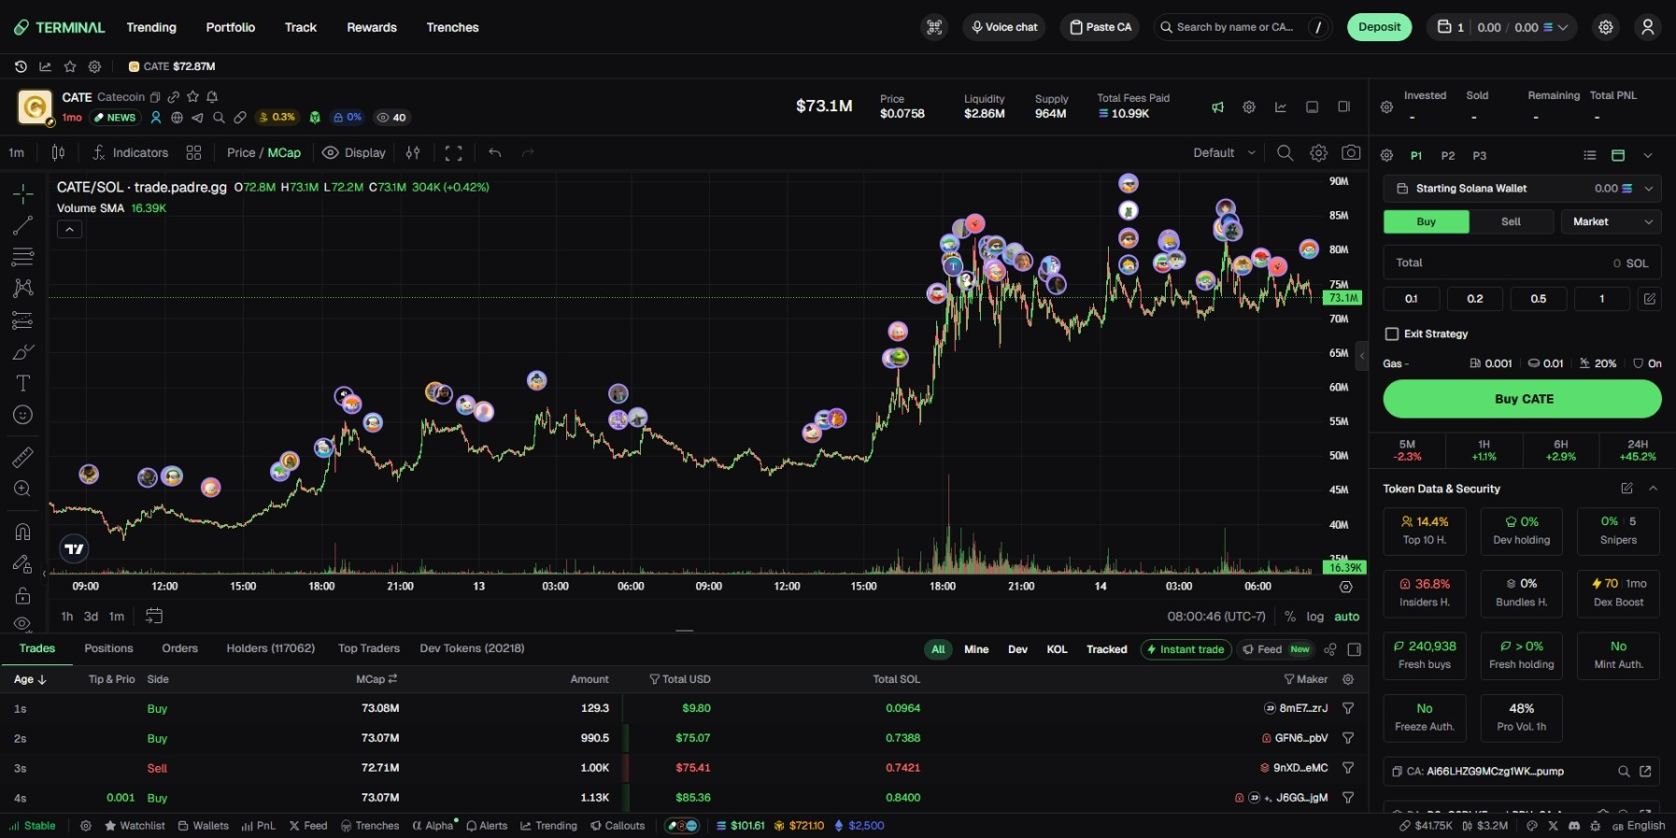
Task: Click the Paste CA button
Action: pyautogui.click(x=1101, y=27)
